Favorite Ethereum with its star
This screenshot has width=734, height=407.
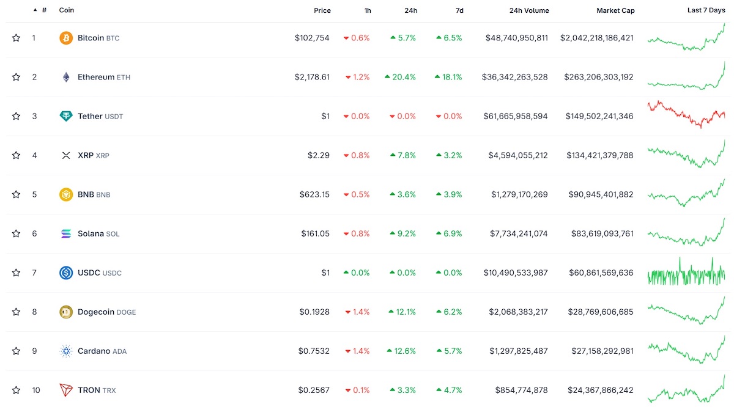[16, 77]
